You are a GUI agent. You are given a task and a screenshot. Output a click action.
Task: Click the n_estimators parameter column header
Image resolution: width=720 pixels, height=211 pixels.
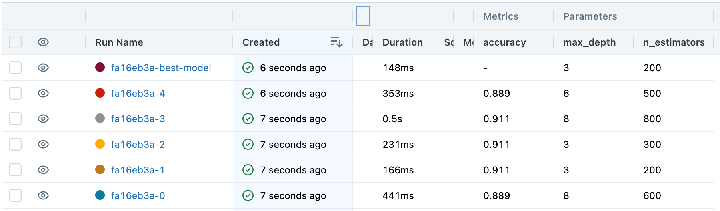[674, 42]
